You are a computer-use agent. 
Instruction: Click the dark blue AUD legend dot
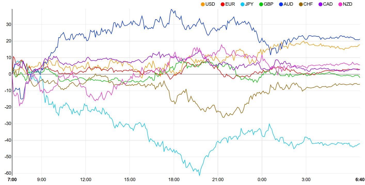tap(281, 4)
